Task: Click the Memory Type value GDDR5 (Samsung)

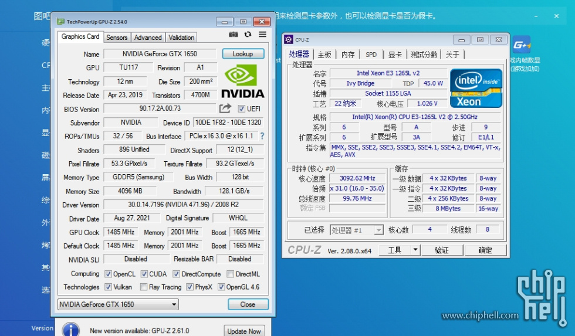Action: [138, 177]
